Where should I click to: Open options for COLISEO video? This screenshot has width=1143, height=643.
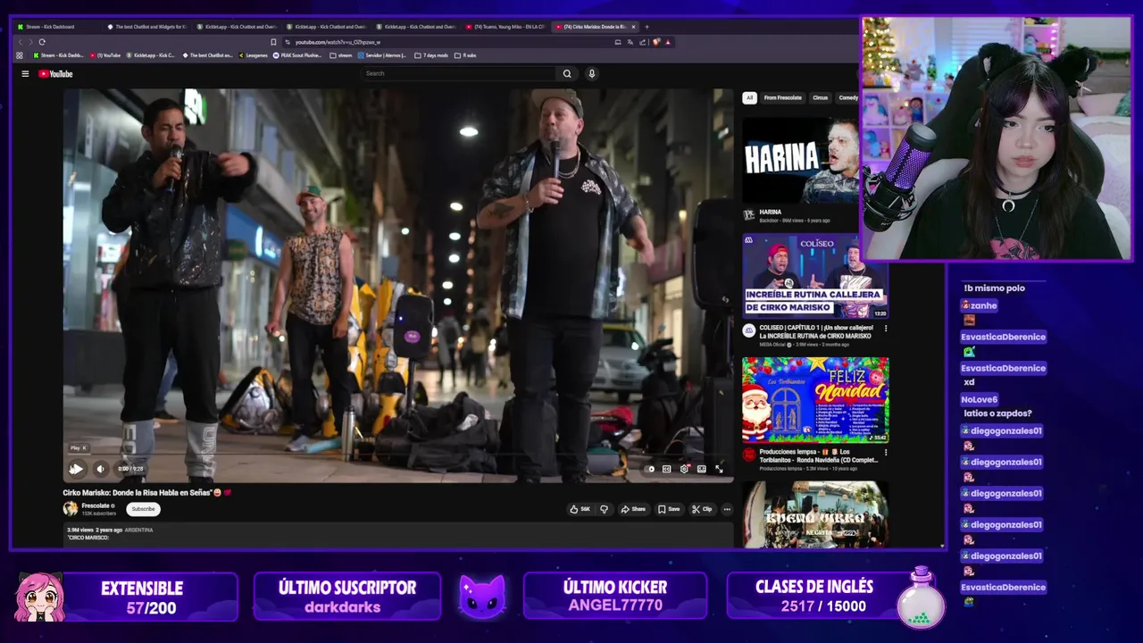pyautogui.click(x=886, y=329)
